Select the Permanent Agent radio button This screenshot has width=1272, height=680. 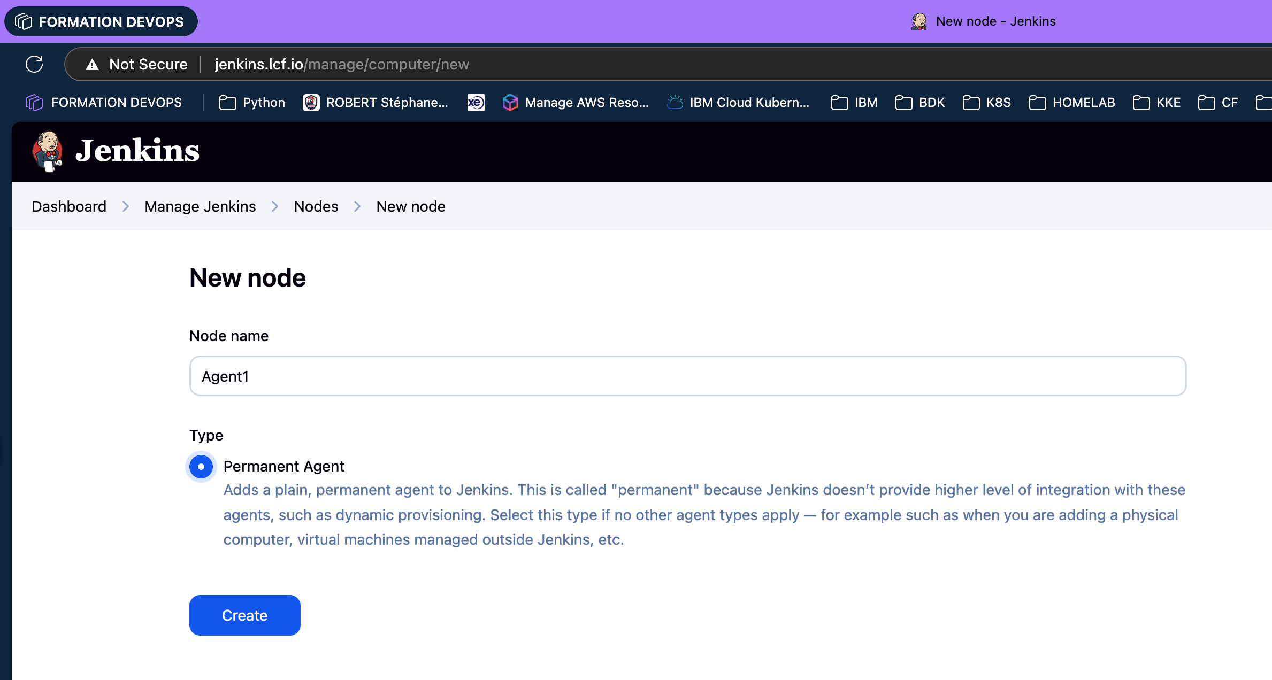click(x=201, y=467)
